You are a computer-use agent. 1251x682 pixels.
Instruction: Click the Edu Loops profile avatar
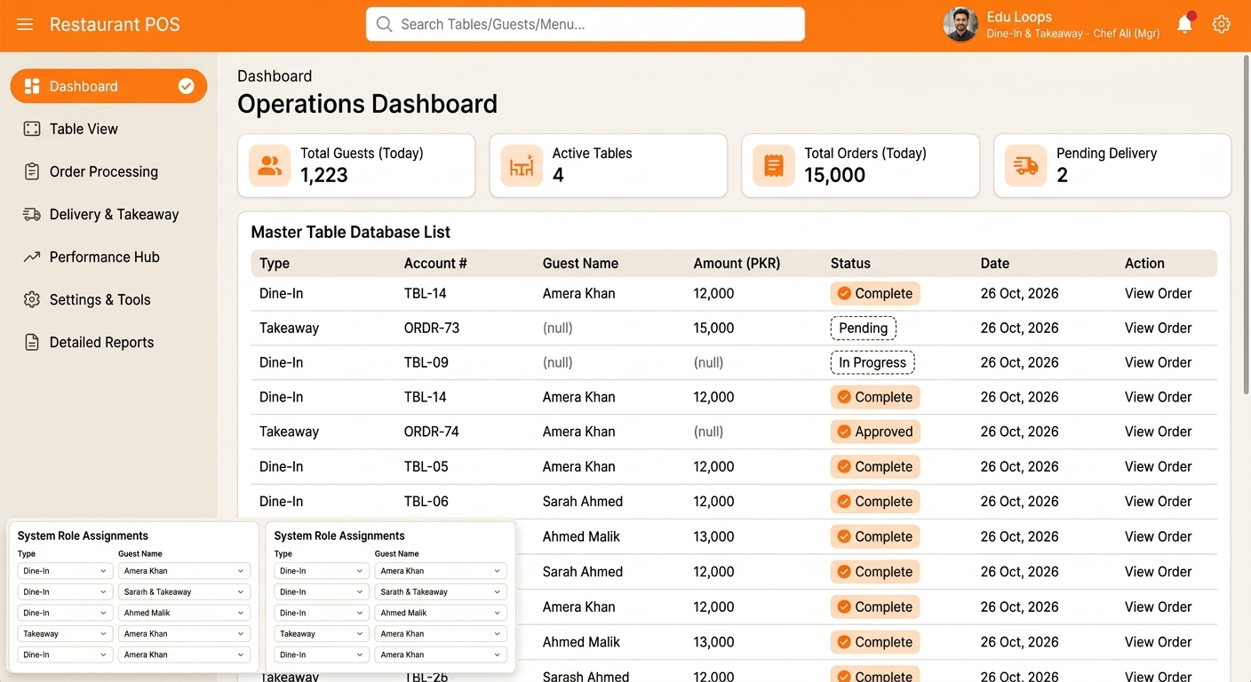[960, 25]
